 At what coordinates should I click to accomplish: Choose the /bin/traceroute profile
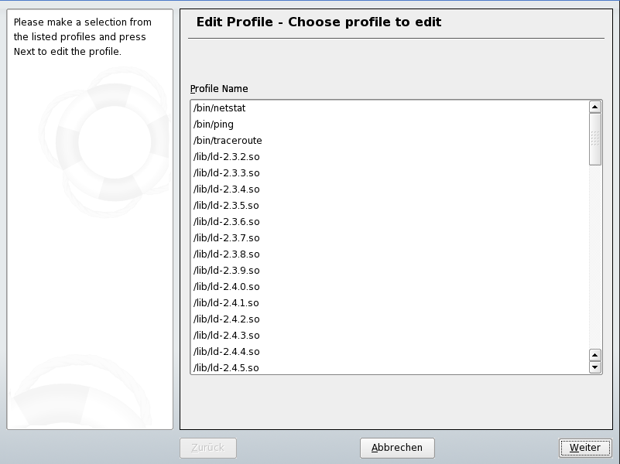point(229,140)
